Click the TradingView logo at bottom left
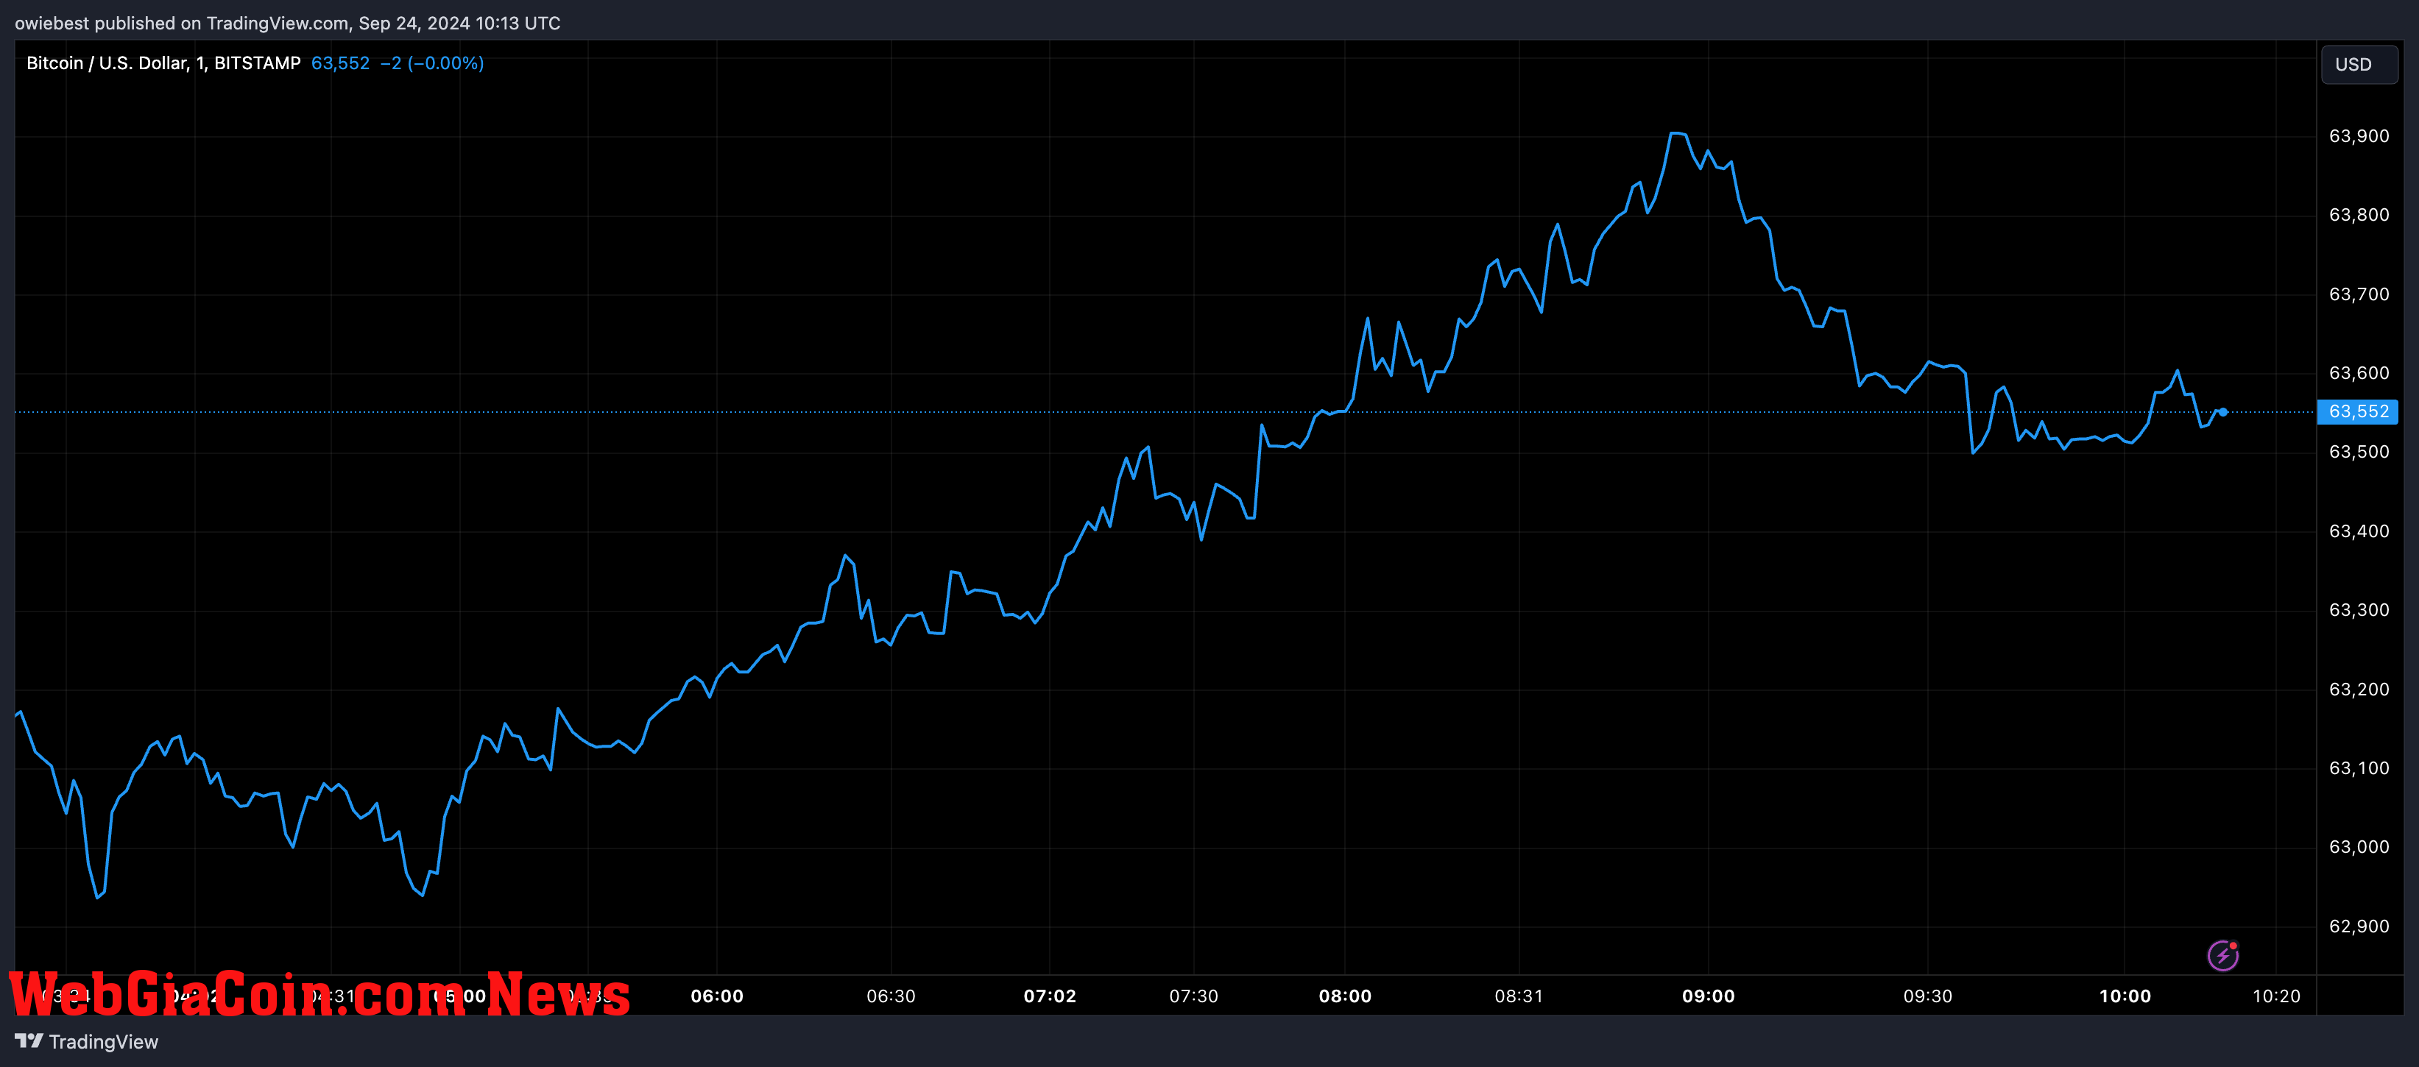 pyautogui.click(x=86, y=1042)
